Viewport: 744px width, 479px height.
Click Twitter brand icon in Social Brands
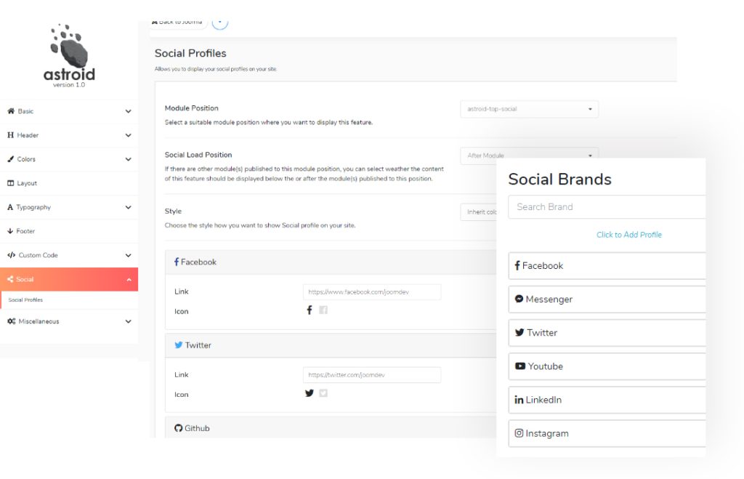coord(519,332)
